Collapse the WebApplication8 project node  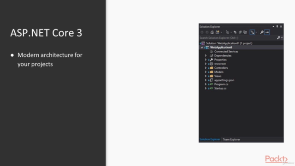coord(202,47)
